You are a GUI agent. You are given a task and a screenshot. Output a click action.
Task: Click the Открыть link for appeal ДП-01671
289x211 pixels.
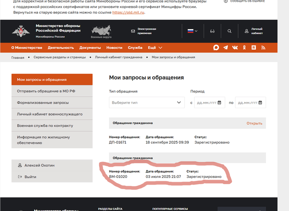click(254, 123)
